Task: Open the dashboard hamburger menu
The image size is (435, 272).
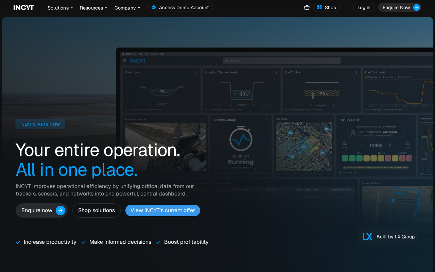Action: click(x=124, y=61)
